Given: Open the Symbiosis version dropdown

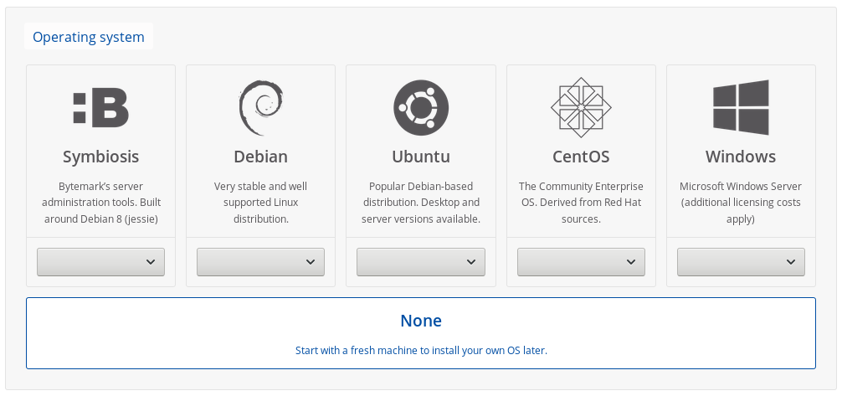Looking at the screenshot, I should pos(101,262).
